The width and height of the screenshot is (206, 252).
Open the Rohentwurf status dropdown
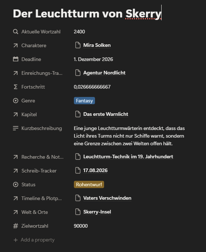point(89,184)
